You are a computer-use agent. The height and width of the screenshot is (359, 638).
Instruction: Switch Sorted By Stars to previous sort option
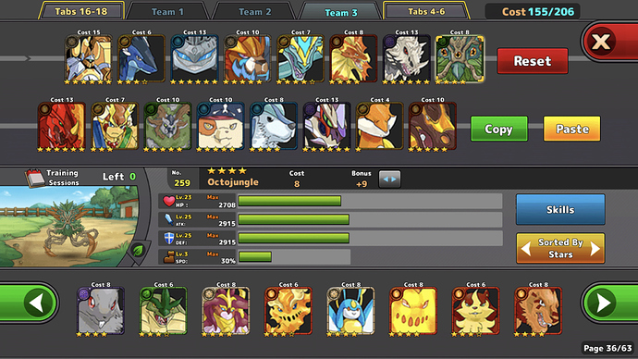[526, 248]
